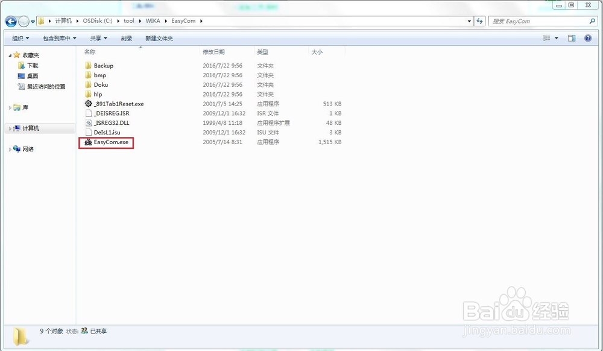Select the Backup folder icon
This screenshot has height=351, width=603.
pos(88,65)
